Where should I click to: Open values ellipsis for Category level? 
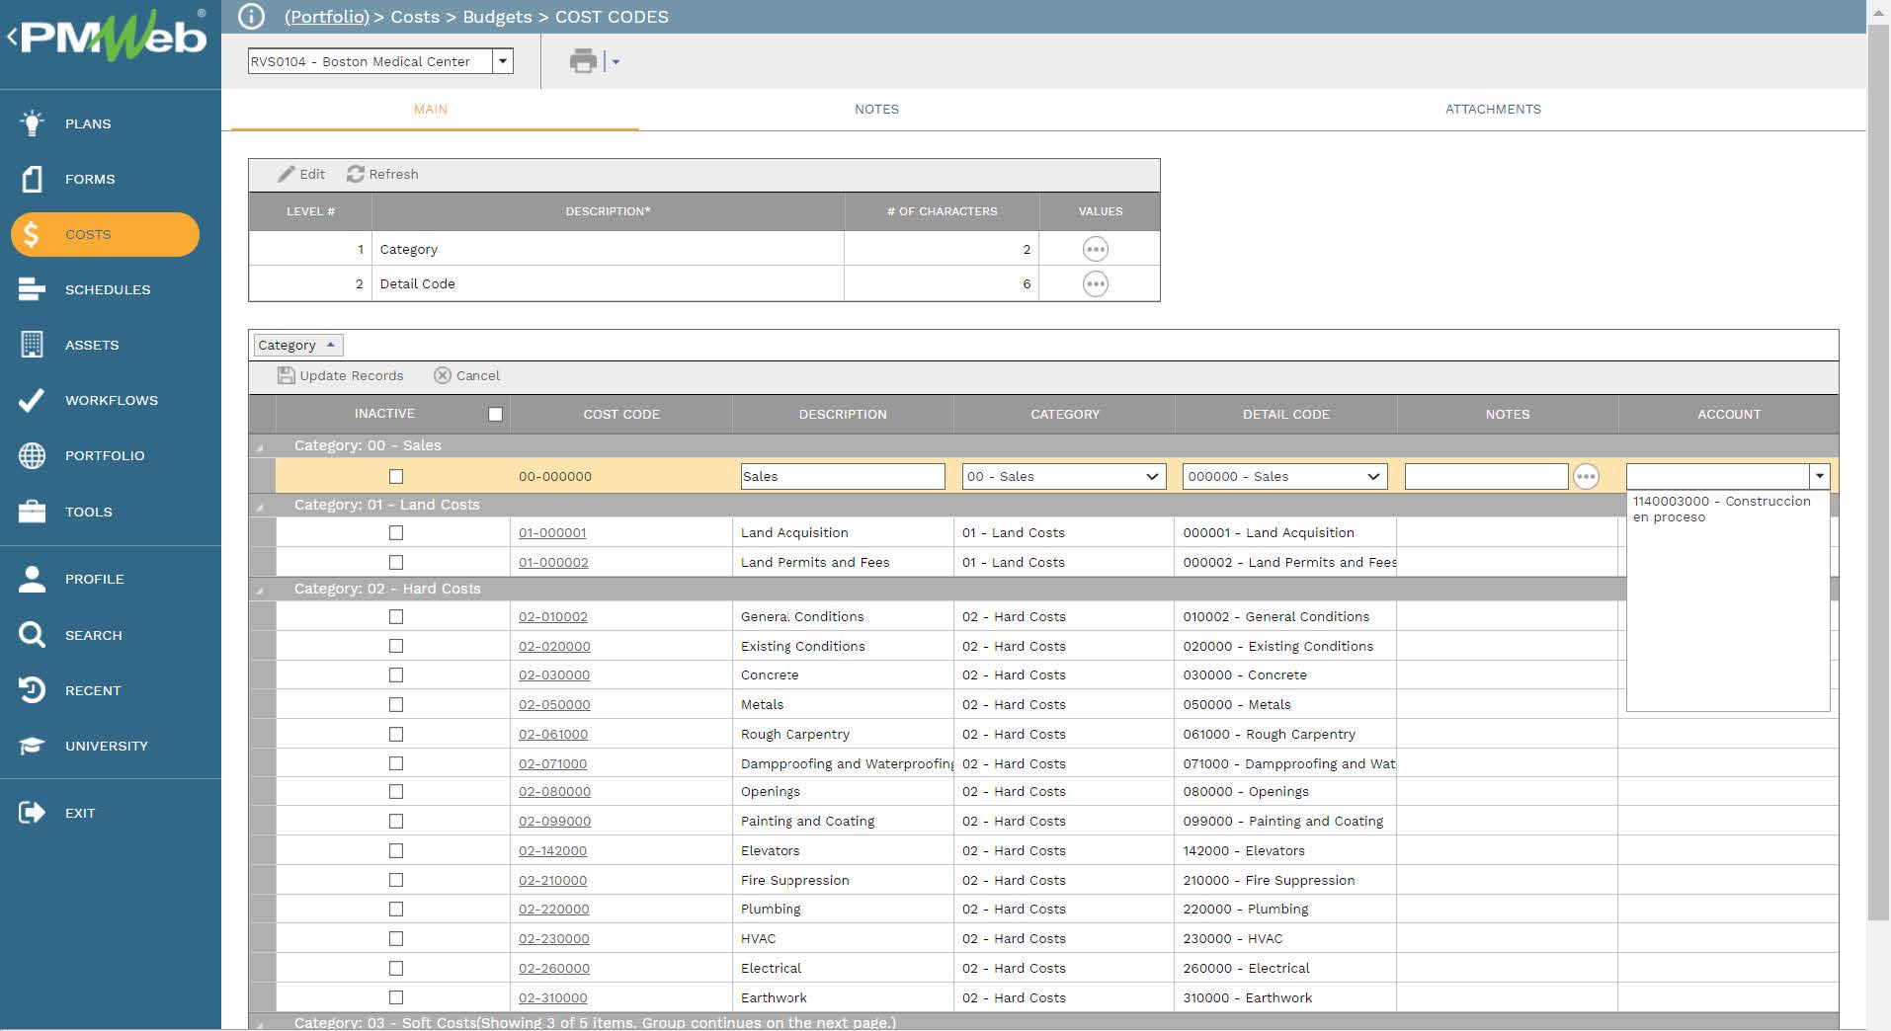click(1095, 249)
